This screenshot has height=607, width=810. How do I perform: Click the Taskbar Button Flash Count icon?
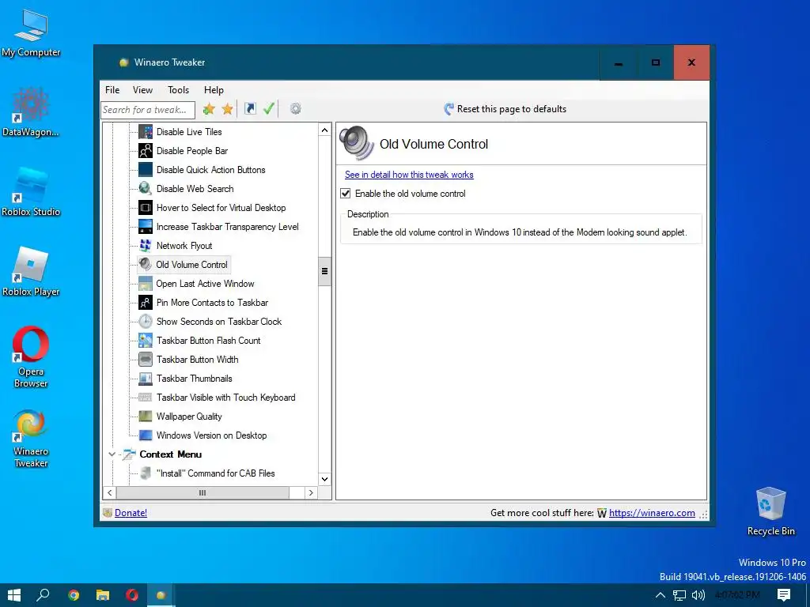(x=146, y=340)
